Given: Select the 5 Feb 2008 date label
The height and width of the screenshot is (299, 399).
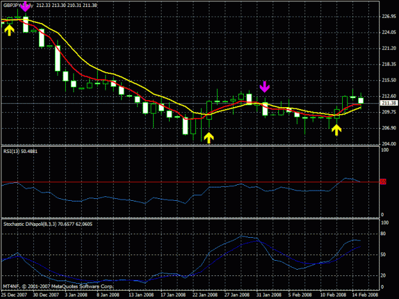Looking at the screenshot, I should (x=300, y=295).
